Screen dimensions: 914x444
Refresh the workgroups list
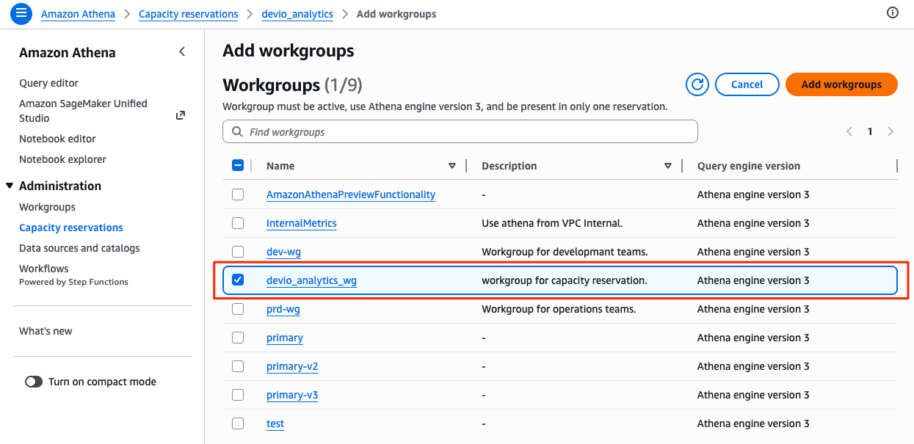(697, 84)
